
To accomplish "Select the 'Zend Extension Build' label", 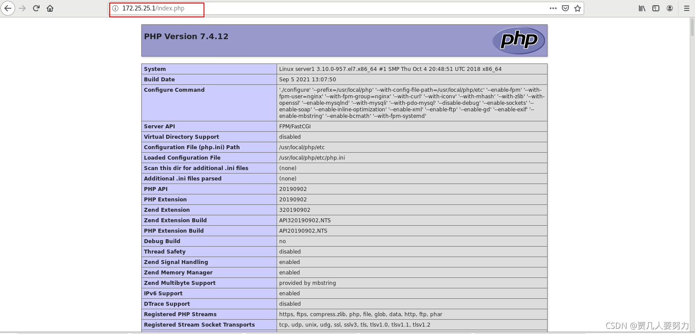I will click(x=175, y=220).
